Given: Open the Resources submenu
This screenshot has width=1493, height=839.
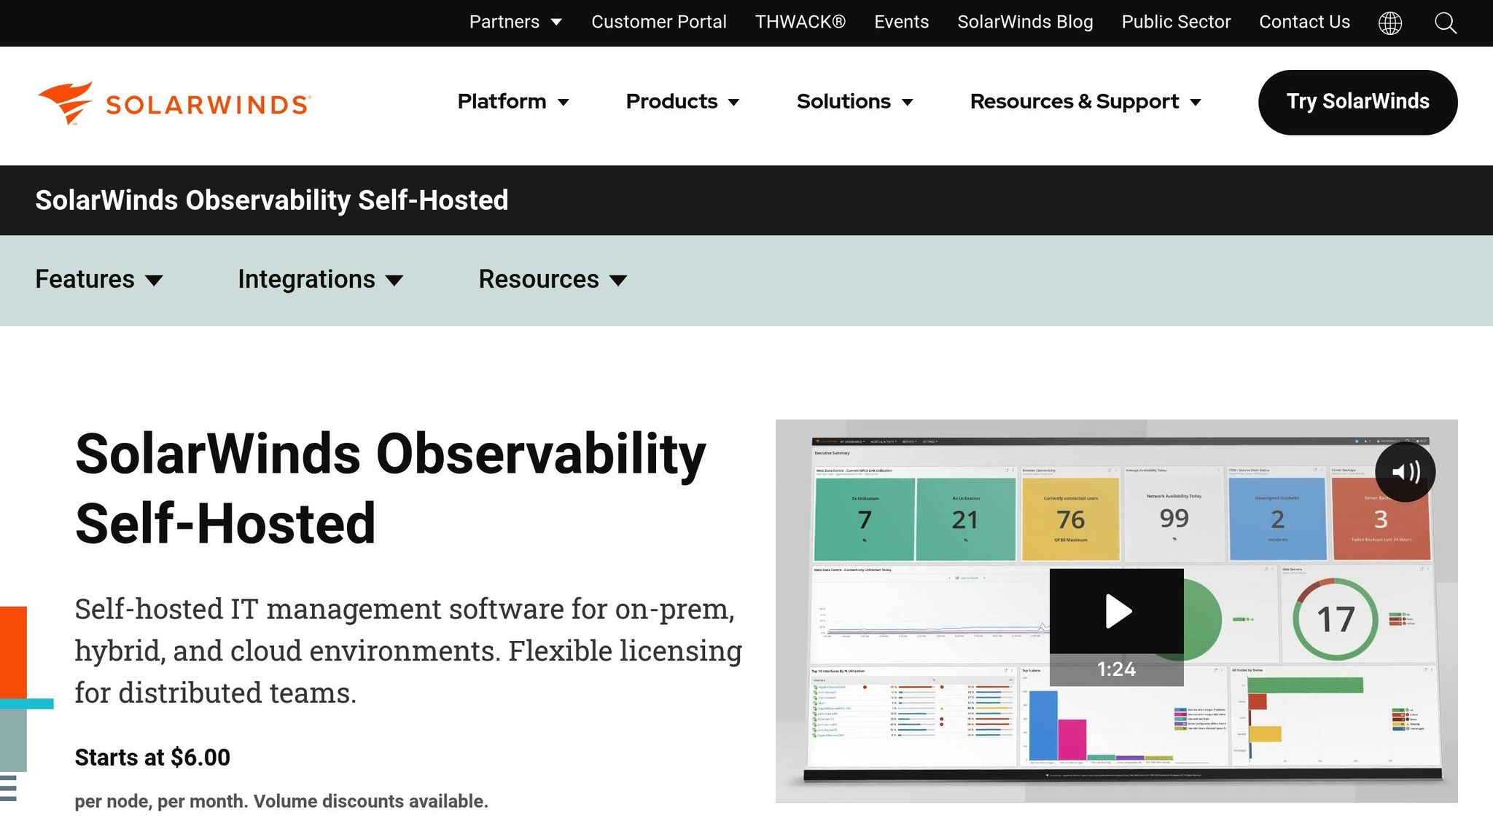Looking at the screenshot, I should 553,280.
